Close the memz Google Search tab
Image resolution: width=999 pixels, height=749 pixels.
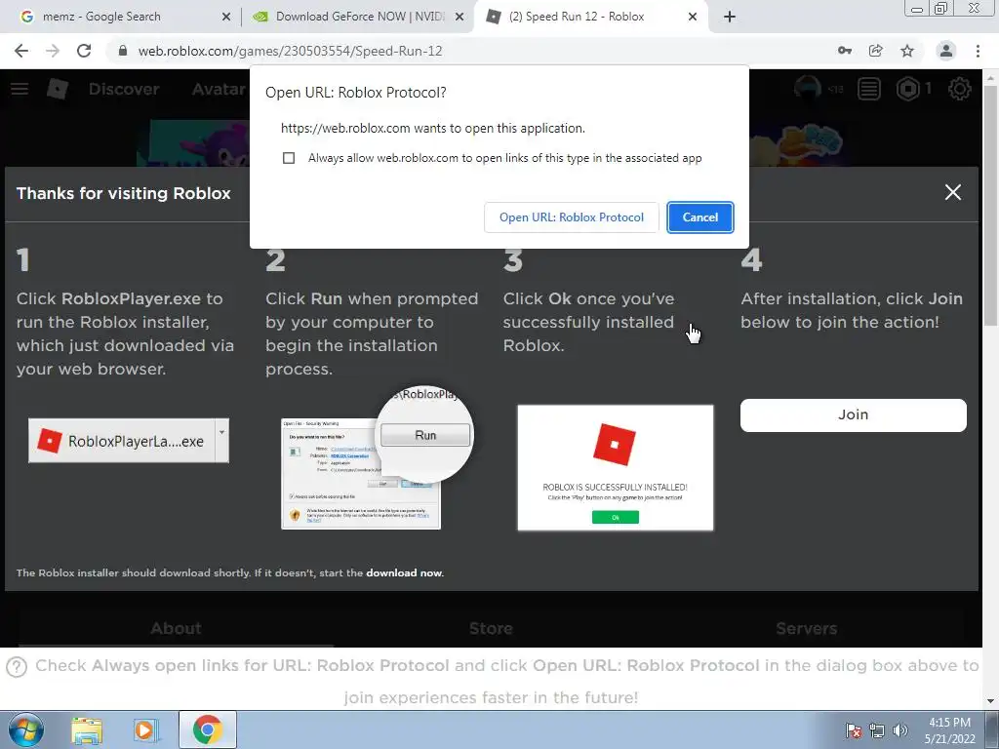pos(226,18)
